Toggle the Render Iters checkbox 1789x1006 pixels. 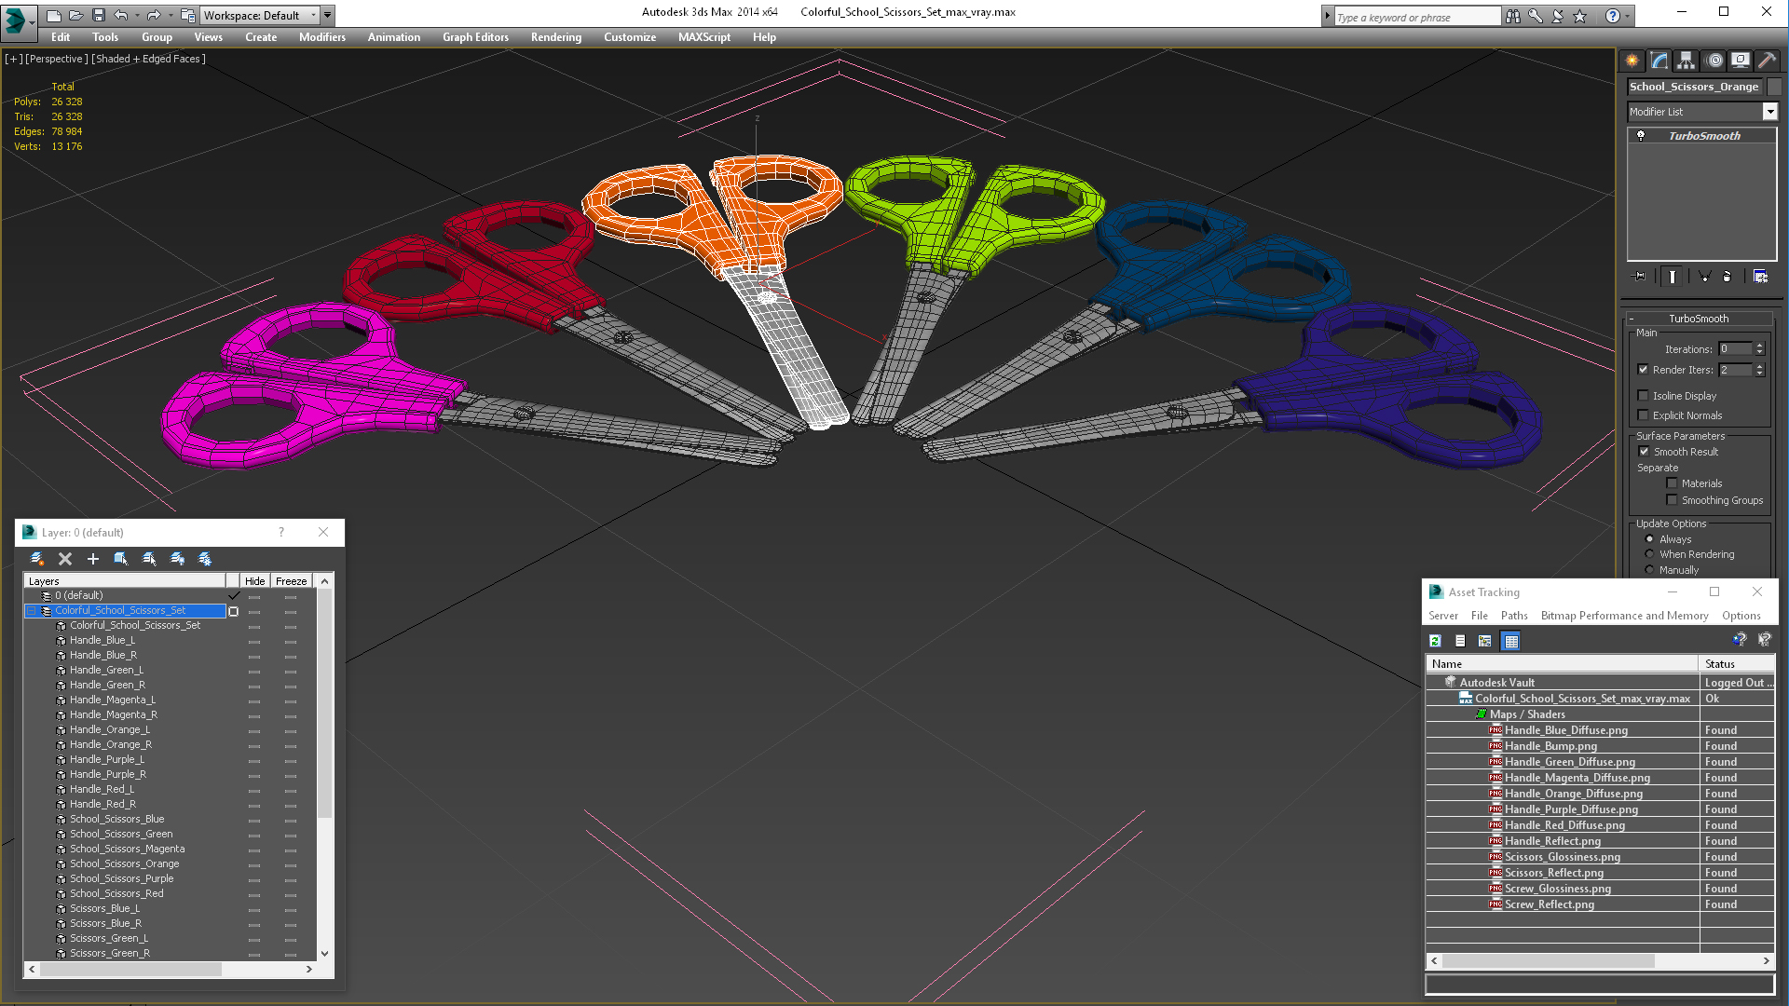point(1644,370)
